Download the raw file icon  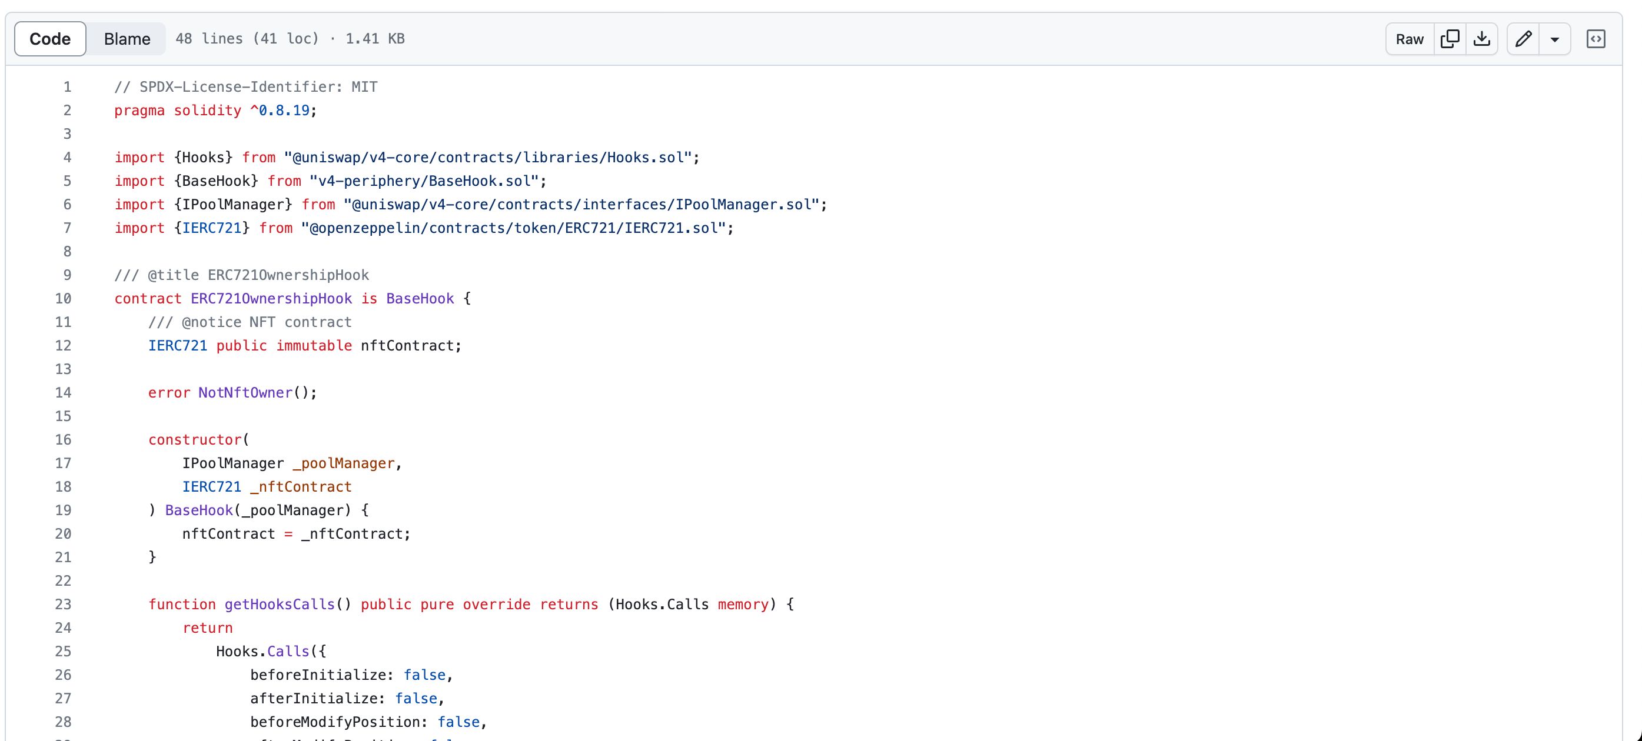1482,39
